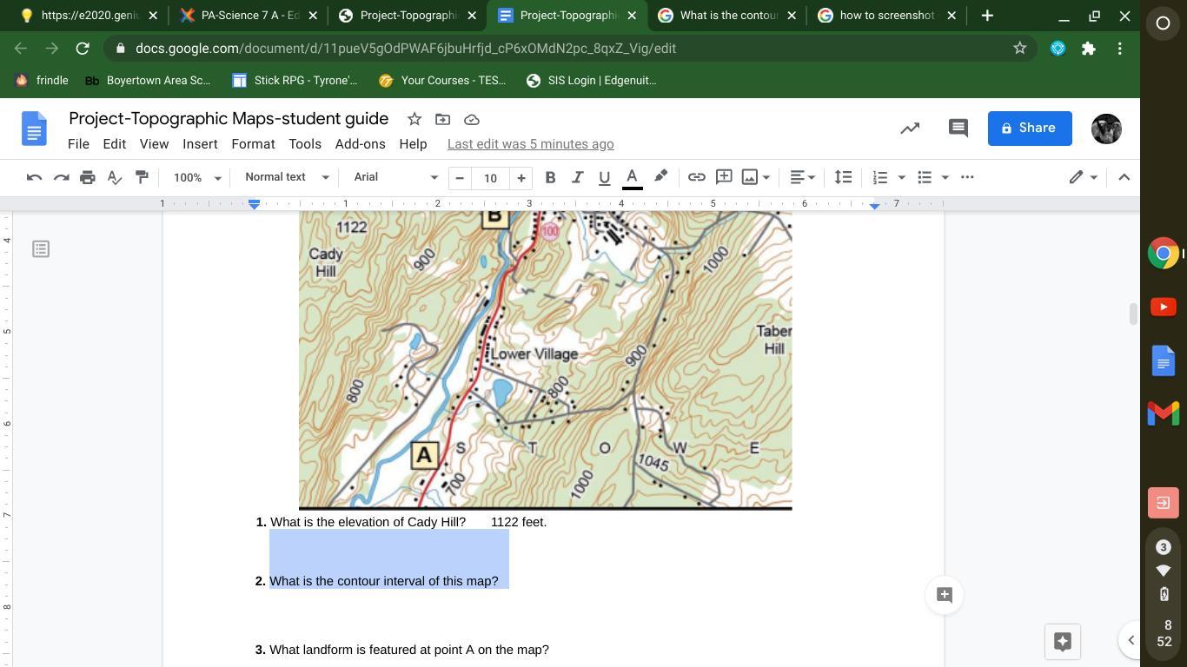
Task: Click the Print icon
Action: point(87,177)
